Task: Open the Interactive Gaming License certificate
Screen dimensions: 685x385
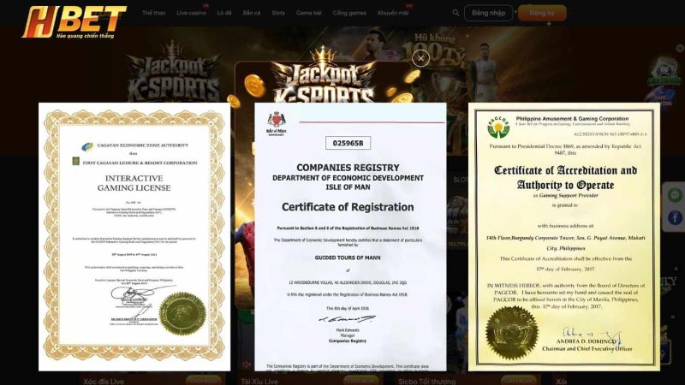Action: 134,237
